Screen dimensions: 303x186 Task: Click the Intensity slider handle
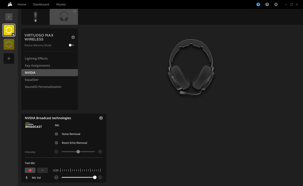(78, 152)
